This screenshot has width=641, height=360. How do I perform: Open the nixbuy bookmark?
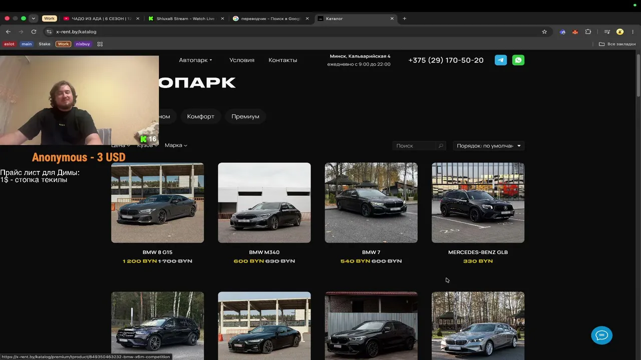tap(83, 44)
